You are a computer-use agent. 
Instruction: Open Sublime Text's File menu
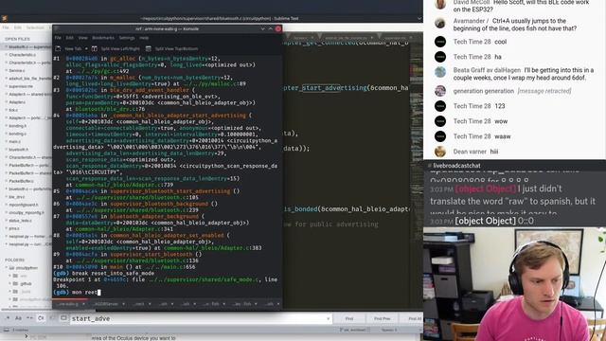click(6, 27)
